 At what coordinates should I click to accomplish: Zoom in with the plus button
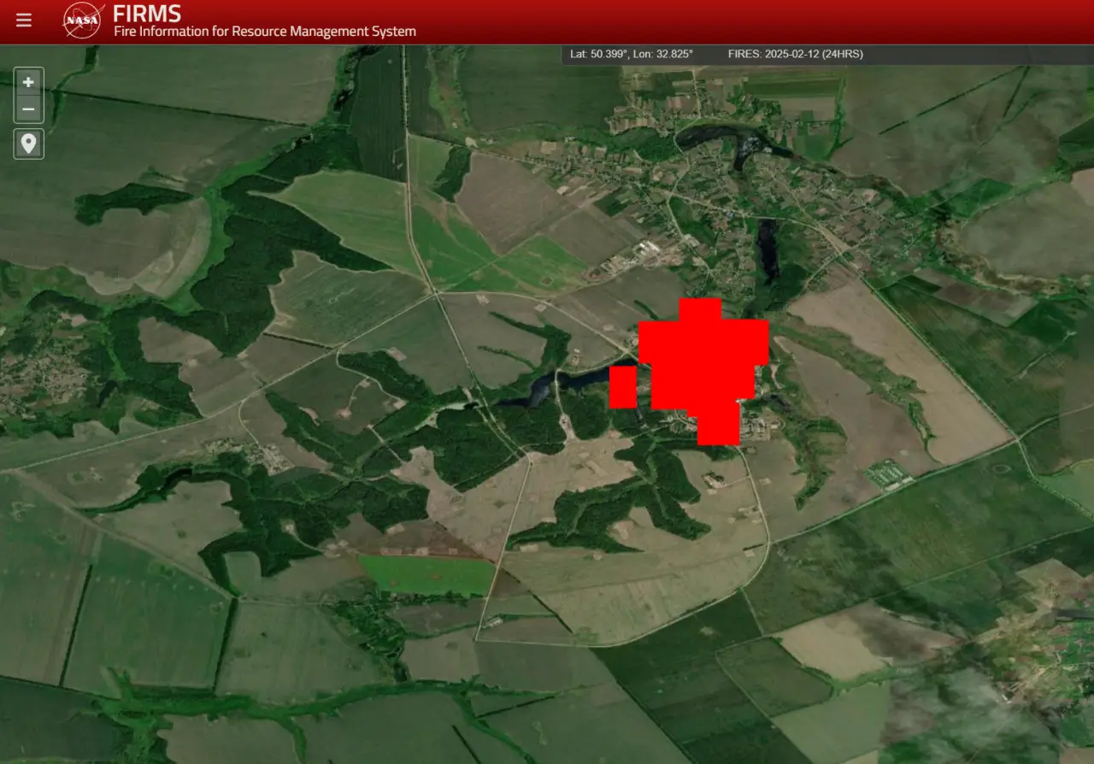click(28, 82)
